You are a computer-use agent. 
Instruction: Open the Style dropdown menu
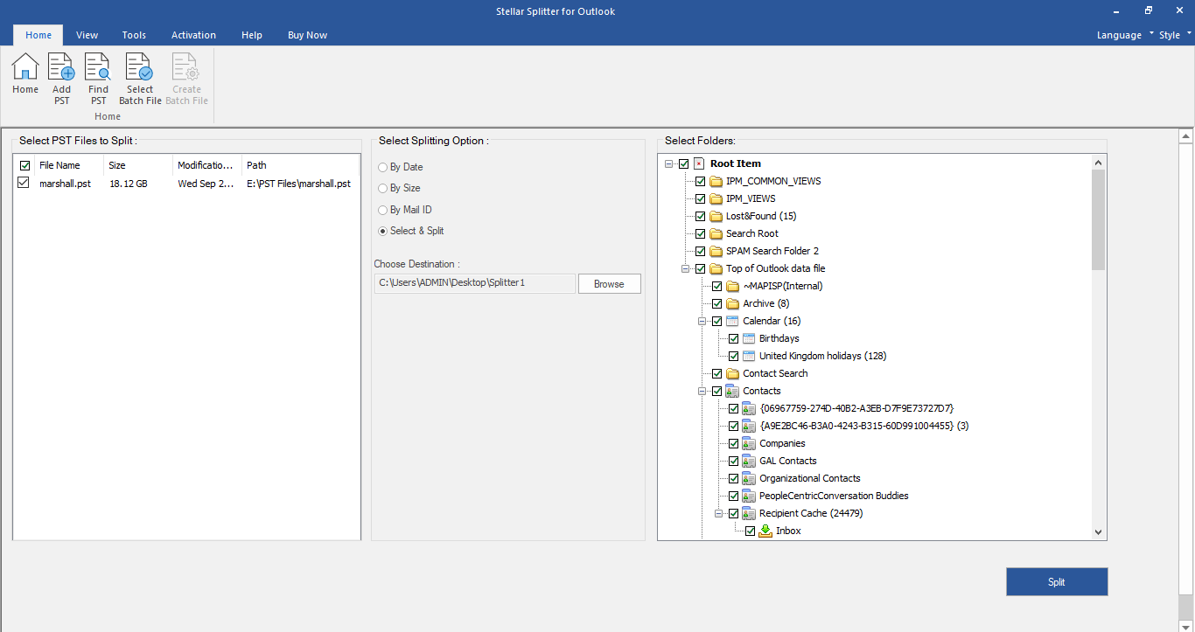(x=1175, y=35)
